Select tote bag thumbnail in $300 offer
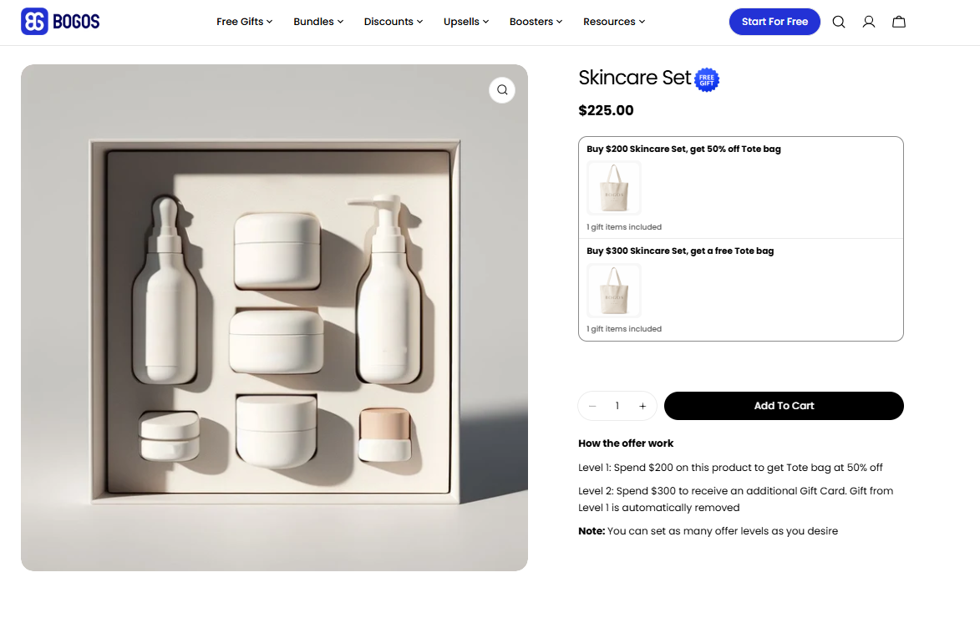Viewport: 980px width, 623px height. 614,290
